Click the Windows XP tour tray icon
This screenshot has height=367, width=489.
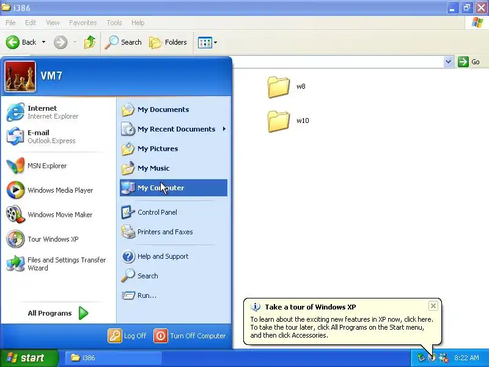pyautogui.click(x=432, y=358)
